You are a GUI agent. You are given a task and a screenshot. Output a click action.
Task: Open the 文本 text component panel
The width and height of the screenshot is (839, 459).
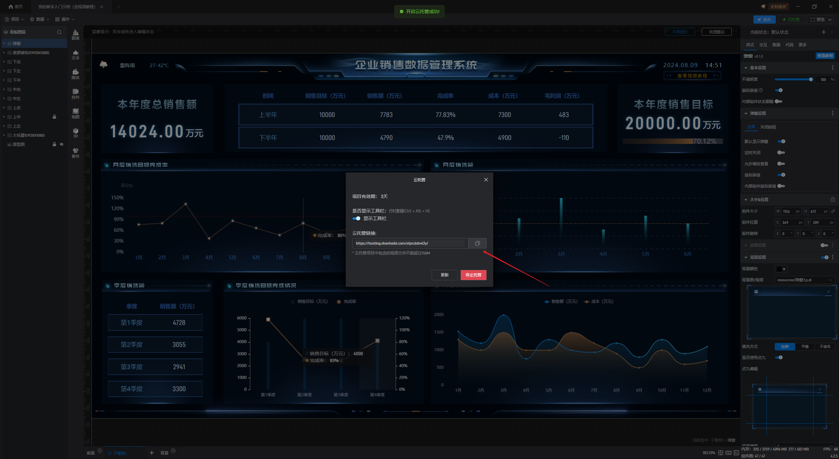coord(75,54)
